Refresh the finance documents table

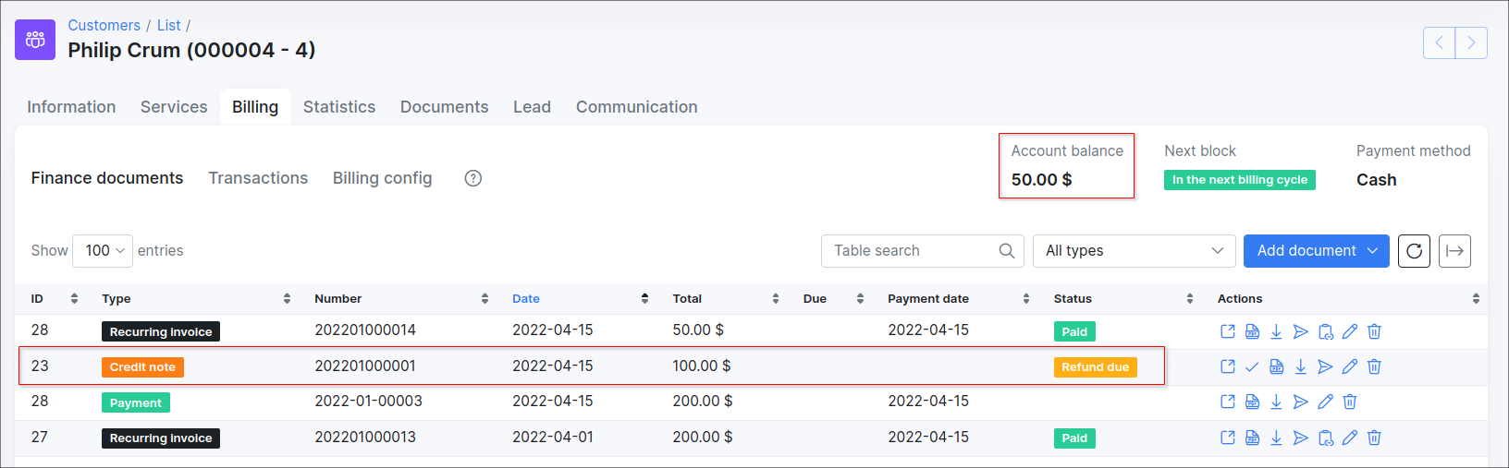click(1414, 251)
